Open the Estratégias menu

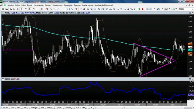tap(68, 5)
